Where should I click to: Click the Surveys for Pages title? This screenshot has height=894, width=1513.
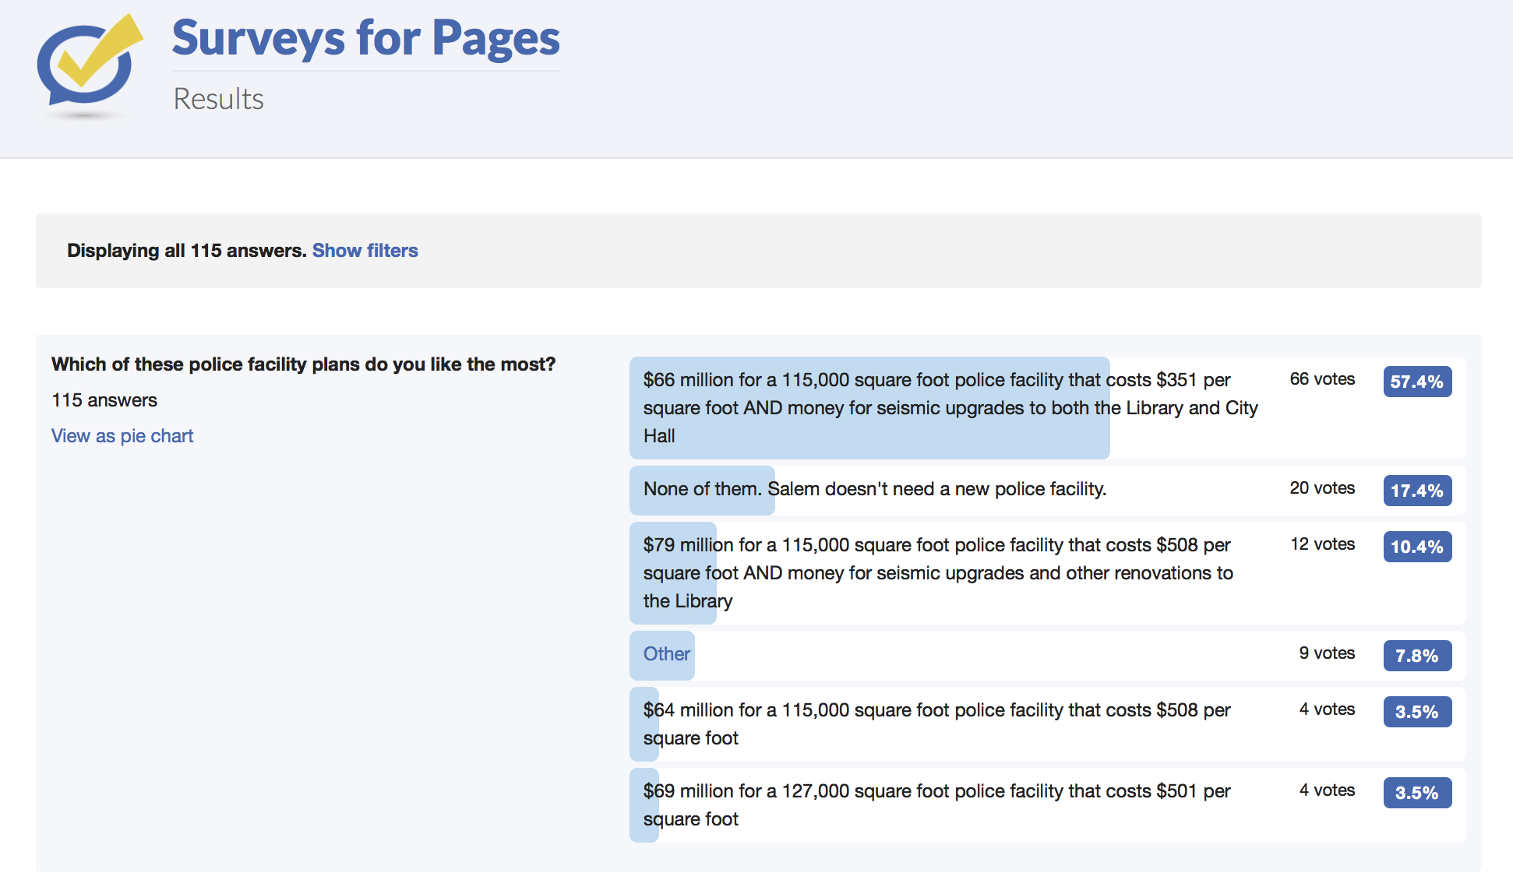click(365, 38)
